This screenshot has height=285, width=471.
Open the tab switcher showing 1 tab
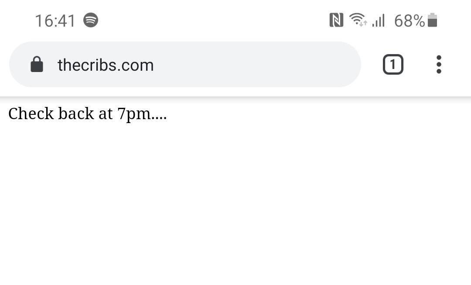pyautogui.click(x=393, y=64)
